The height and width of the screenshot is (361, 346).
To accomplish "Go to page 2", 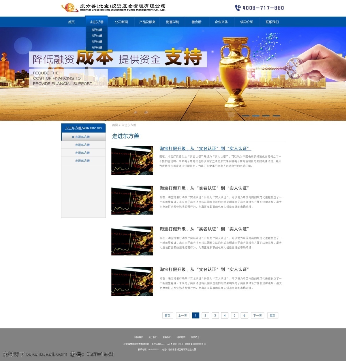I will coord(205,315).
